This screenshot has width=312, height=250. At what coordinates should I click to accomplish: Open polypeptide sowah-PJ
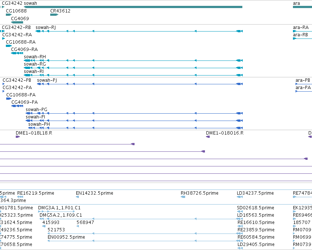pos(140,84)
